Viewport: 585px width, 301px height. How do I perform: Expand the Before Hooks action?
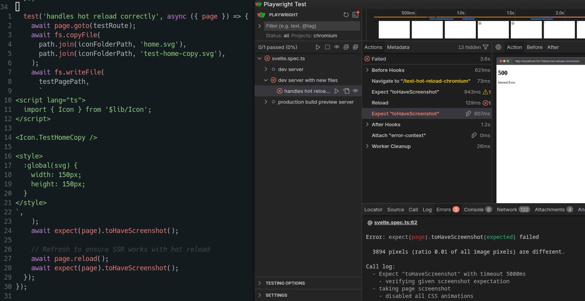pos(367,70)
